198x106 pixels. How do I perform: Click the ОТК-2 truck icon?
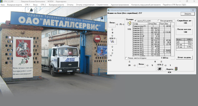pyautogui.click(x=159, y=68)
